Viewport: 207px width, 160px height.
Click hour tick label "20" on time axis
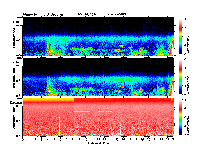coord(149,139)
